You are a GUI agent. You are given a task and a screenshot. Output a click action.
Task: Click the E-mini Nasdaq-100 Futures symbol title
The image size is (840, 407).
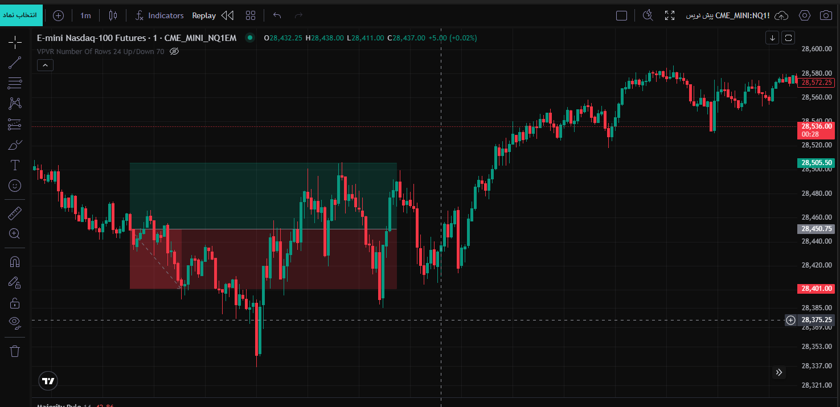(x=136, y=38)
